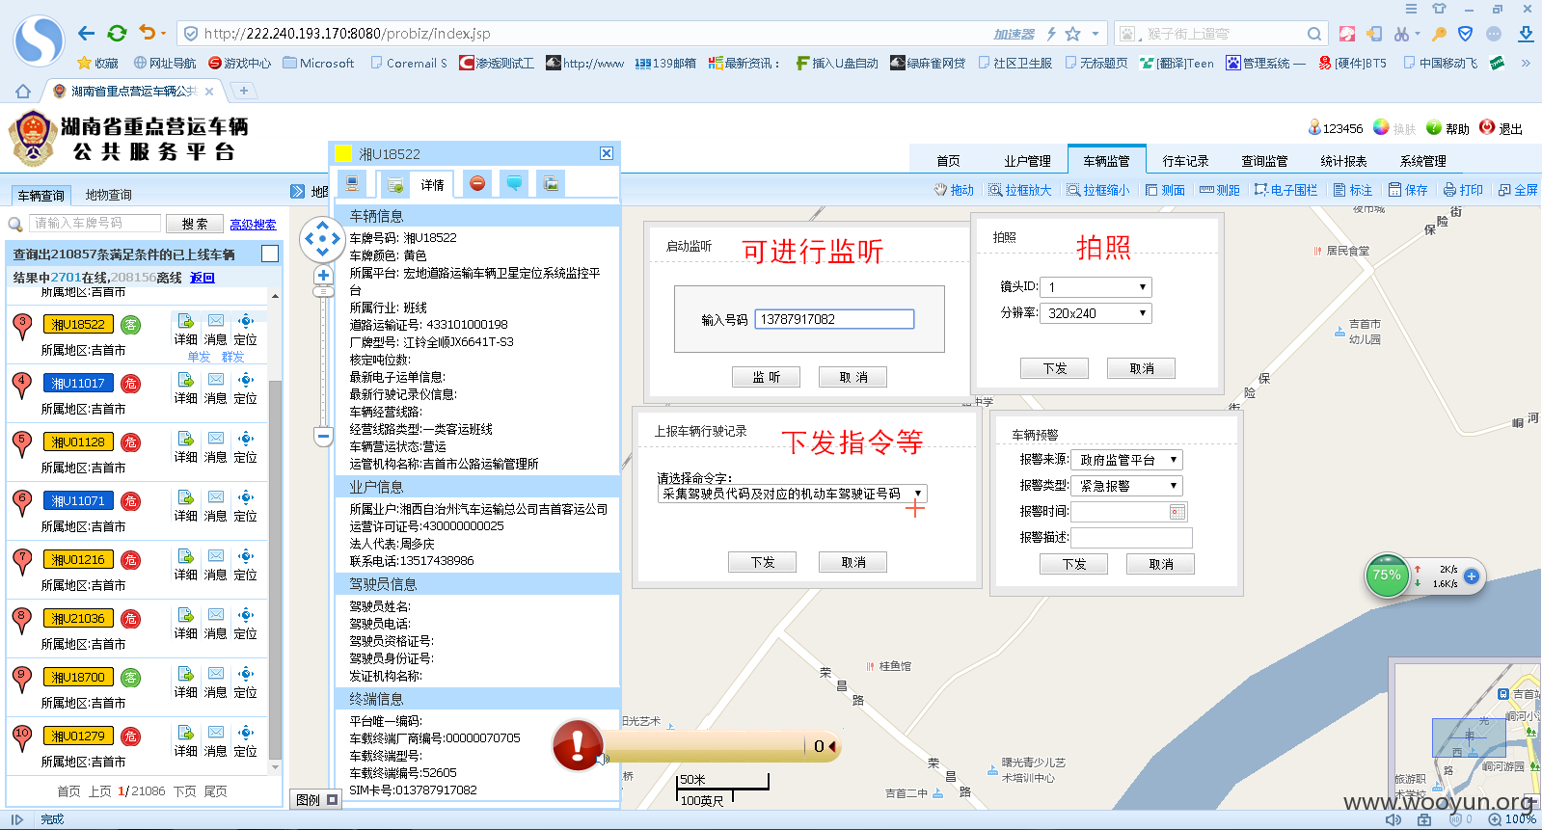Image resolution: width=1542 pixels, height=830 pixels.
Task: Click the browser download arrow icon
Action: point(1526,34)
